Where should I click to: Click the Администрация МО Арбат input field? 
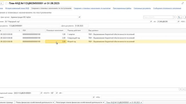tap(44, 17)
